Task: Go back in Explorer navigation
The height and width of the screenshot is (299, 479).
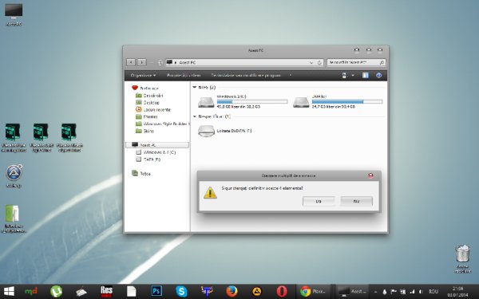Action: [131, 62]
